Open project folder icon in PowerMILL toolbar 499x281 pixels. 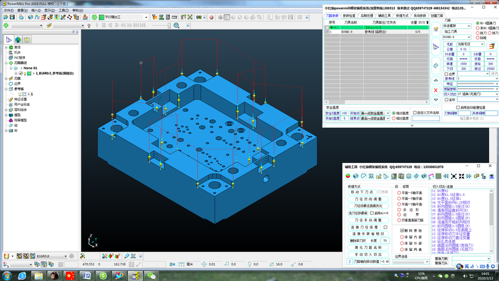[x=6, y=17]
